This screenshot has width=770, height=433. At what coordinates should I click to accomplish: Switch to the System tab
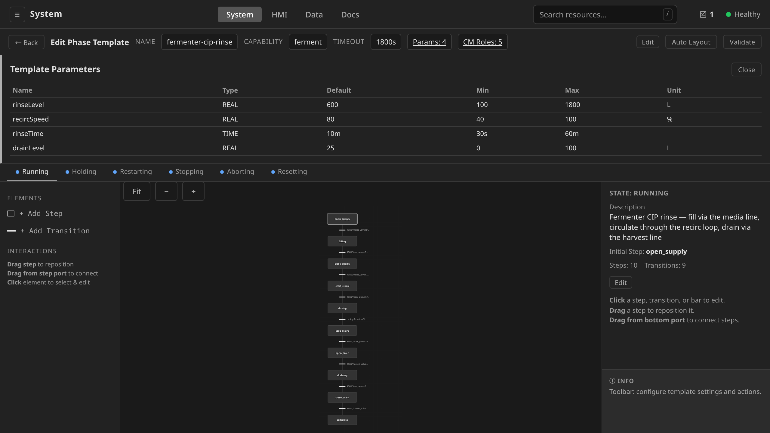240,14
